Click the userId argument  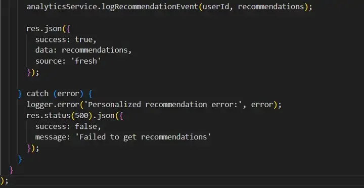pos(216,7)
